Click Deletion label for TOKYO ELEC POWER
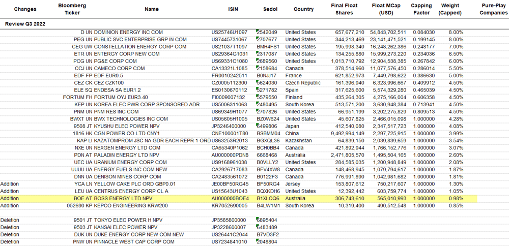 pos(10,220)
